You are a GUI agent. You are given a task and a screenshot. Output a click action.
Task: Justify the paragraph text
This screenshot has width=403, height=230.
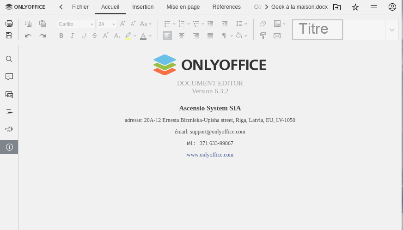(x=210, y=36)
